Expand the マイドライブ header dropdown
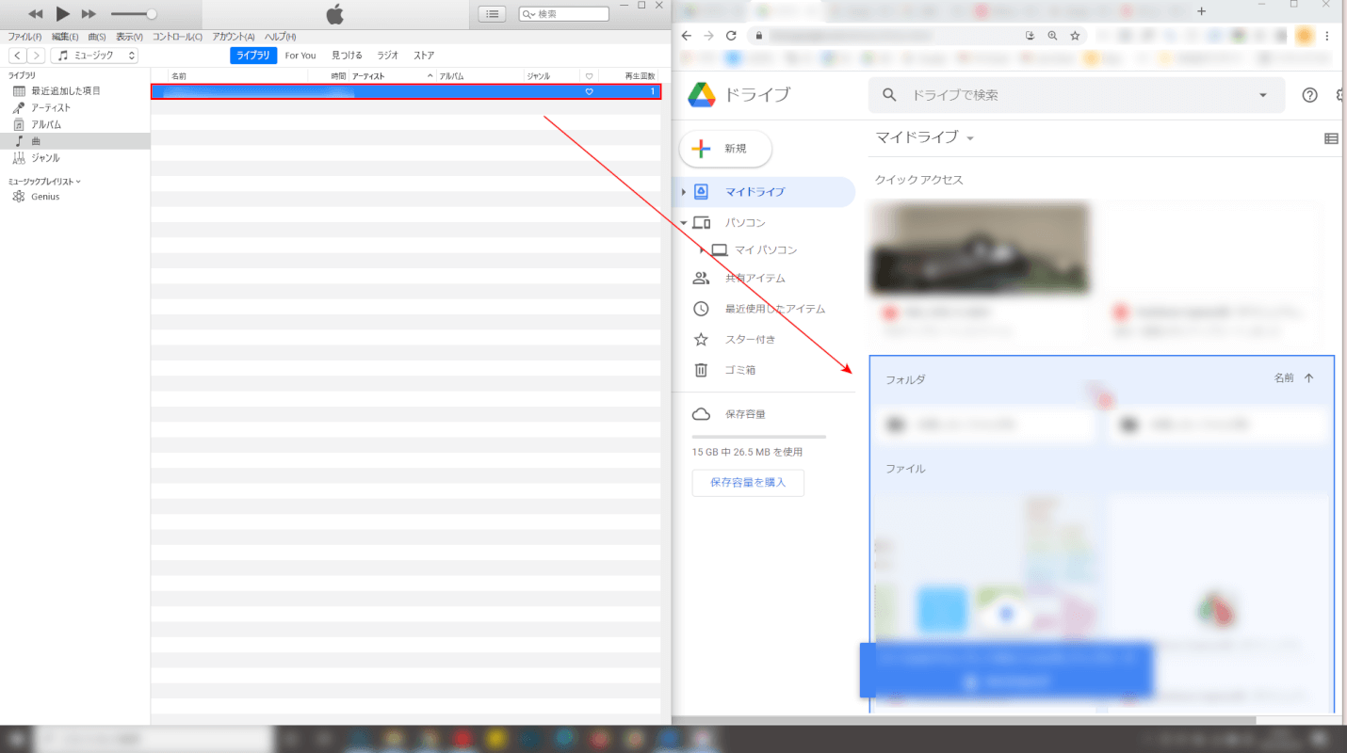Image resolution: width=1347 pixels, height=753 pixels. click(x=970, y=138)
